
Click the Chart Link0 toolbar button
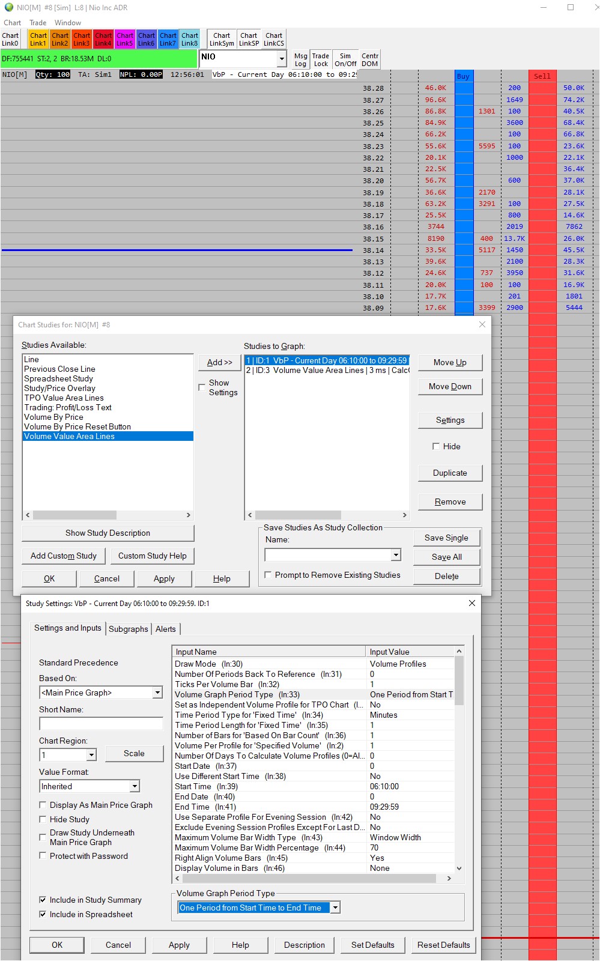pos(10,40)
